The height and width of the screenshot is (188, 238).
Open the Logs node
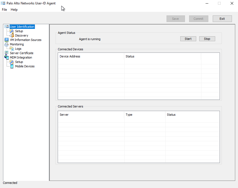coord(18,49)
